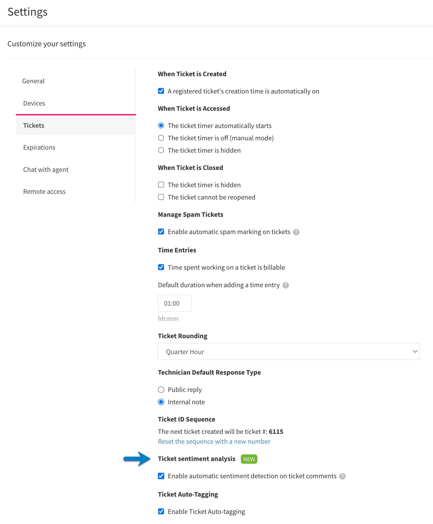Click the Quarter Hour dropdown chevron
Viewport: 433px width, 524px height.
tap(415, 352)
